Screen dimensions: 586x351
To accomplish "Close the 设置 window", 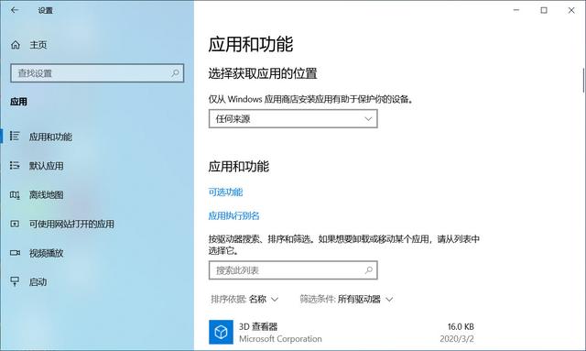I will coord(571,10).
